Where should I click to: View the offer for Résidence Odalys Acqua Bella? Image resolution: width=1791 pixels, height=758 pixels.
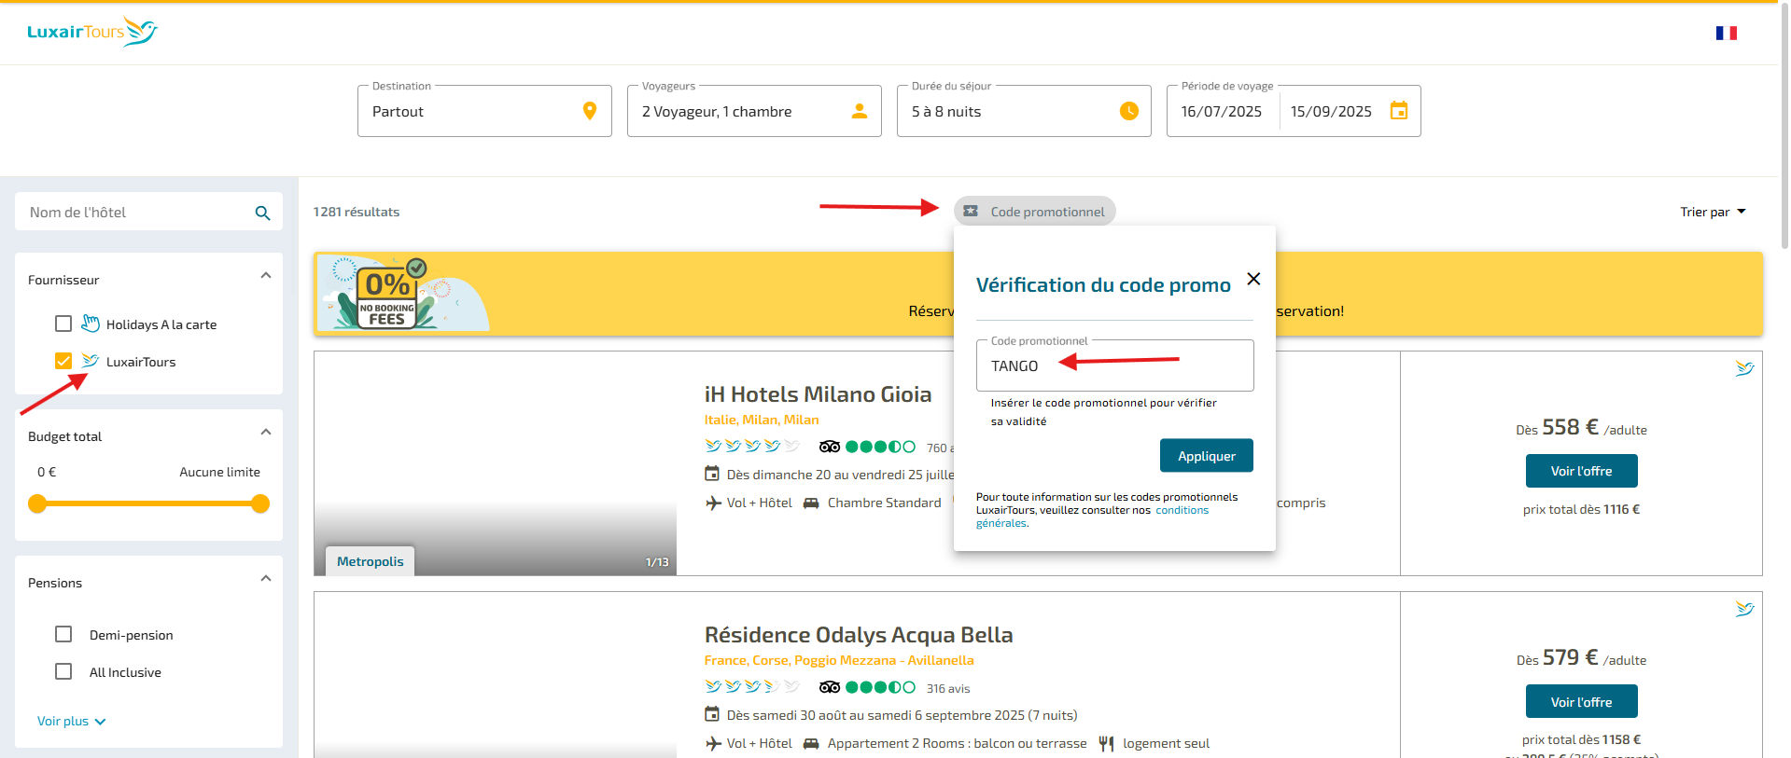(1581, 701)
